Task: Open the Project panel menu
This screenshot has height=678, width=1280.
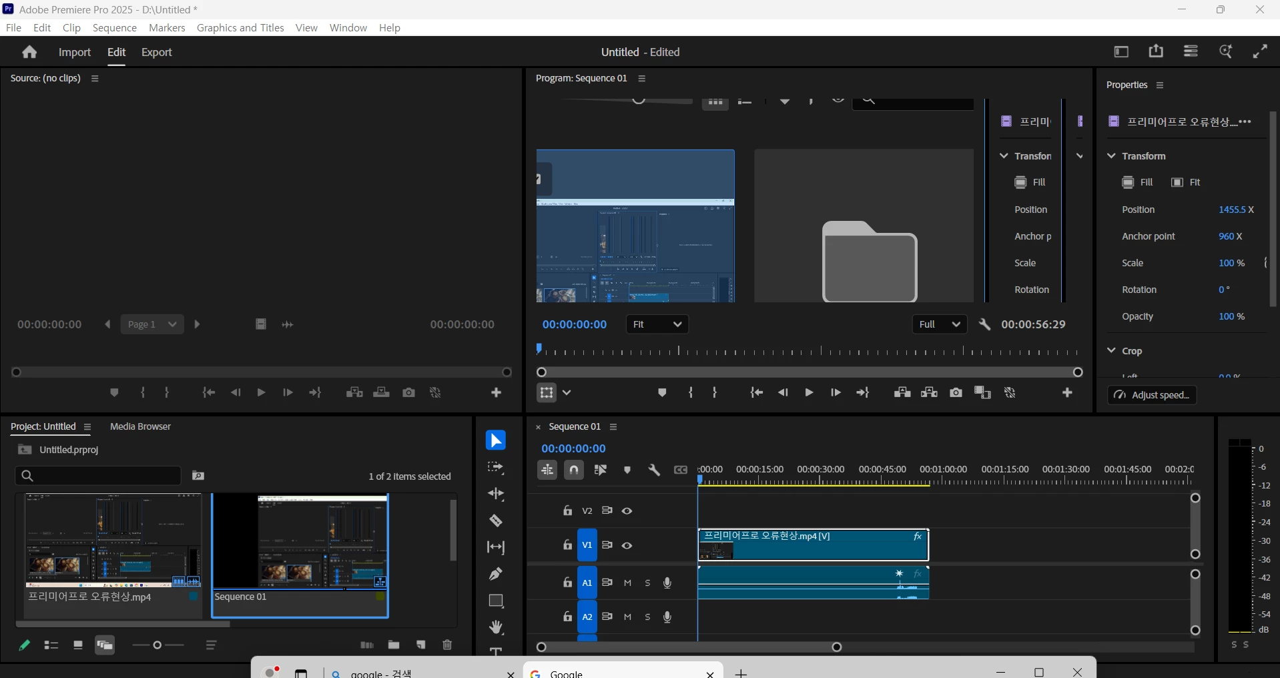Action: pos(87,427)
